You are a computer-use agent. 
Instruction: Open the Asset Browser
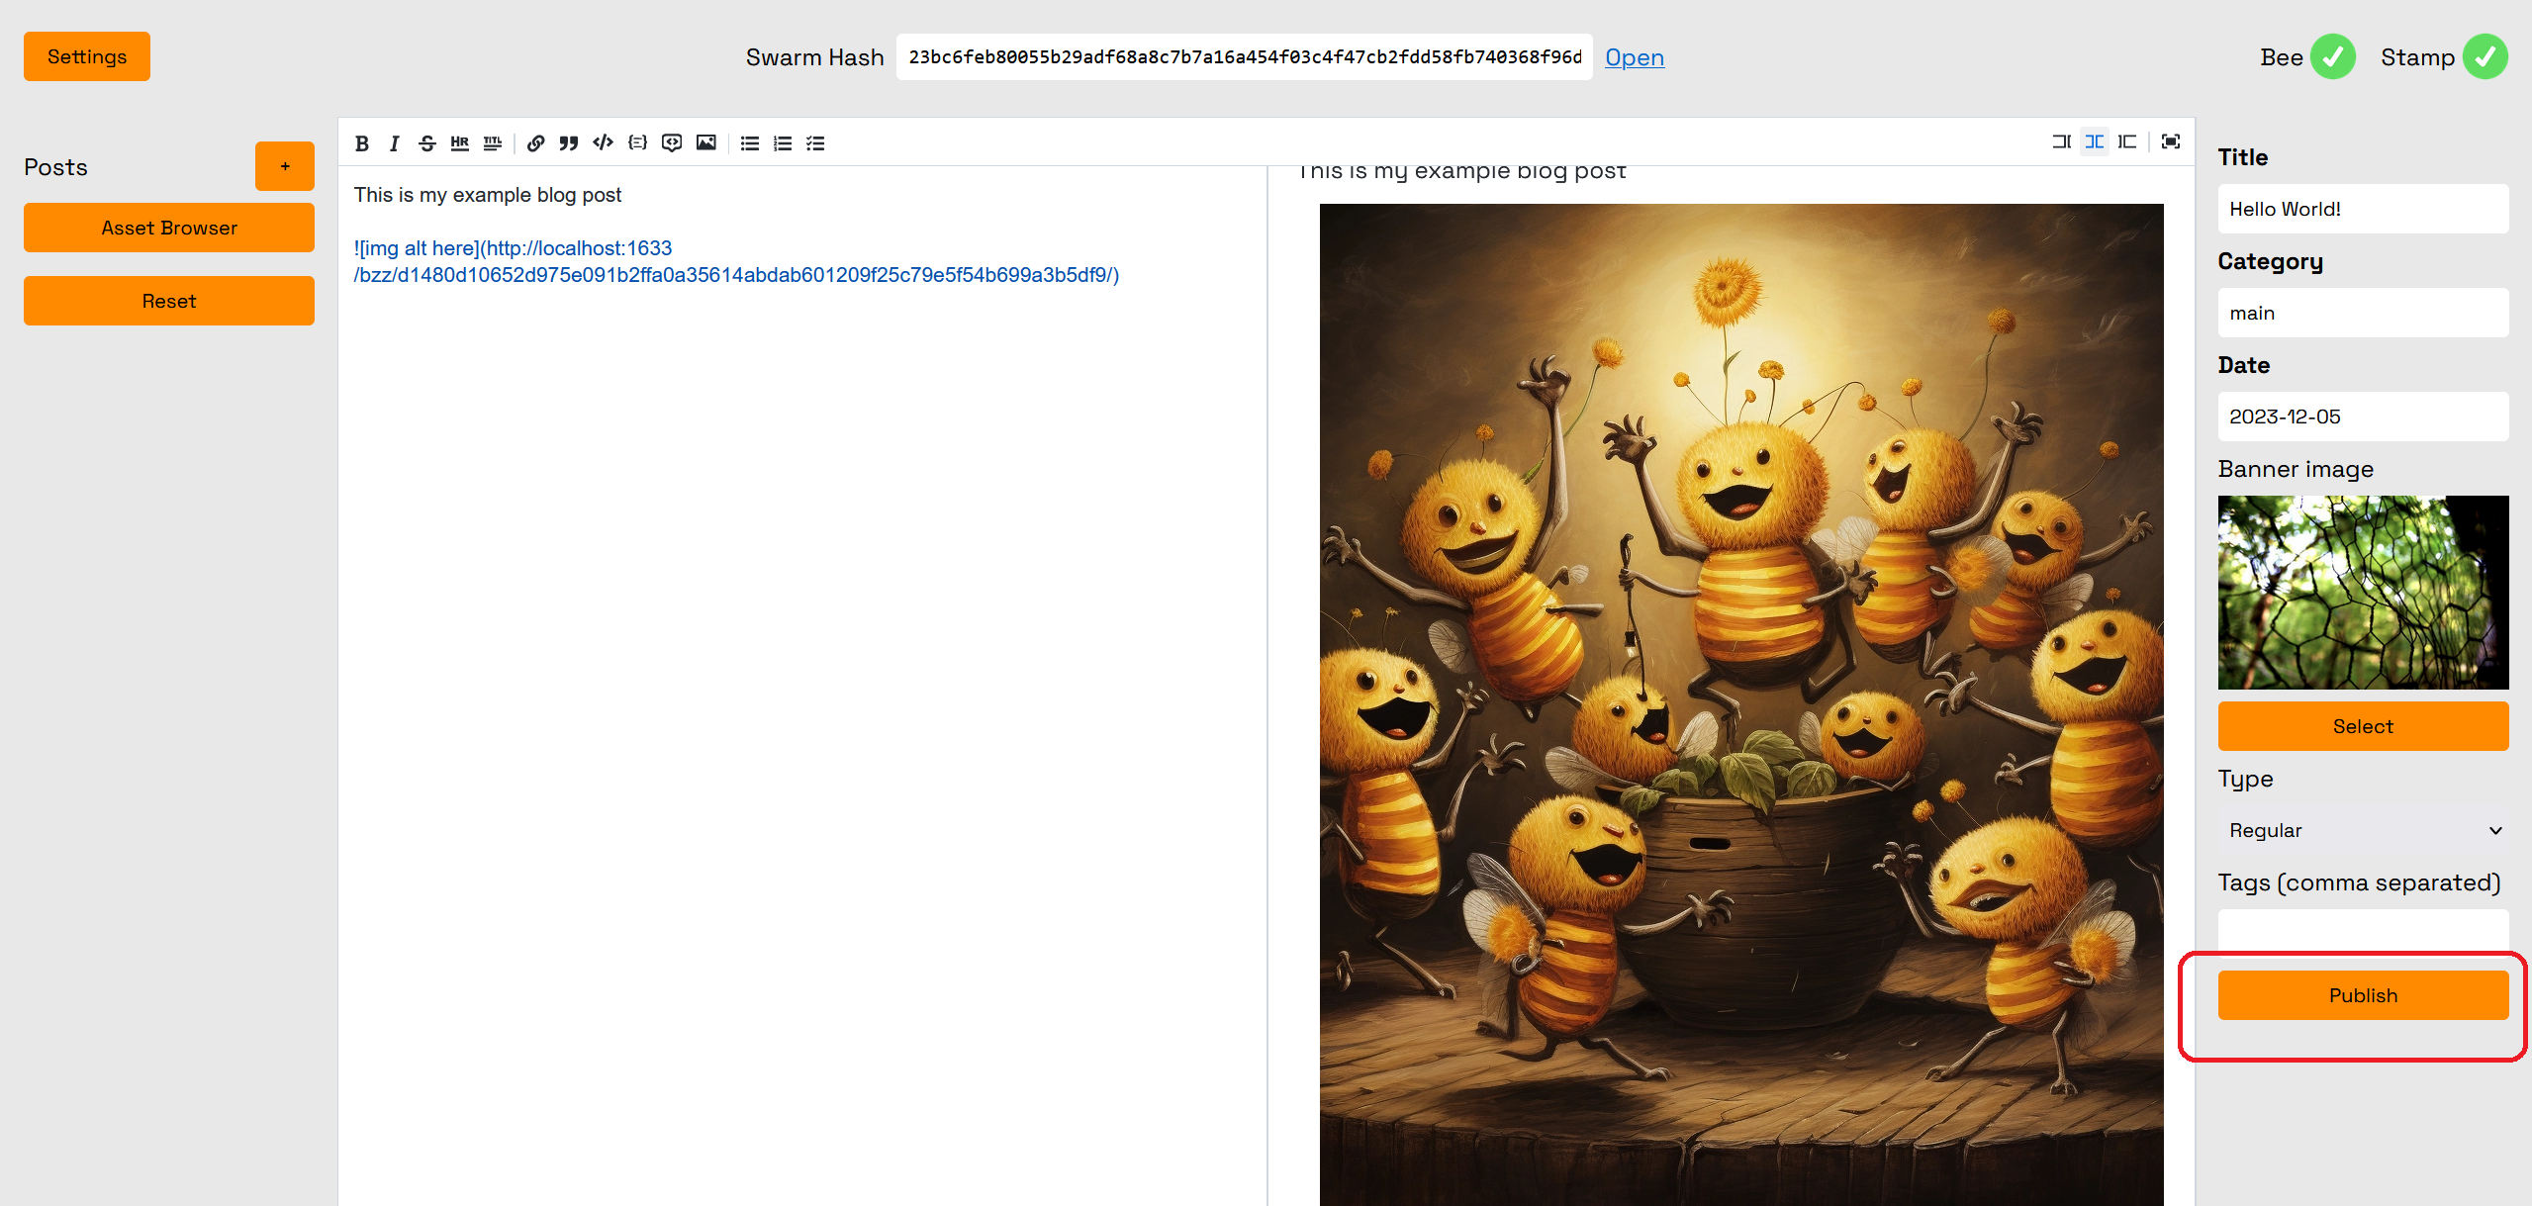(169, 228)
